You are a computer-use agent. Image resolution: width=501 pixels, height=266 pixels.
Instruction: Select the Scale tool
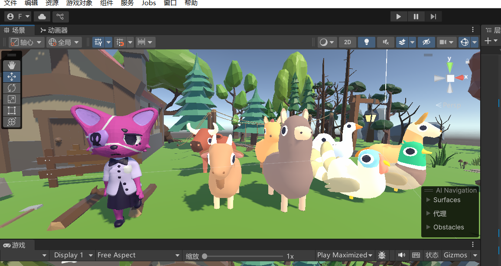pos(12,99)
